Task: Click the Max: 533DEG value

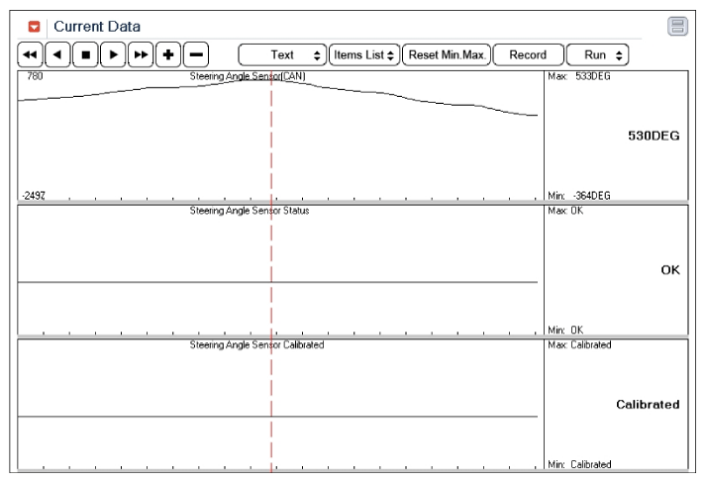Action: pos(579,76)
